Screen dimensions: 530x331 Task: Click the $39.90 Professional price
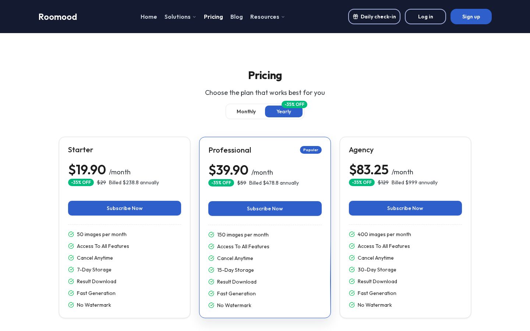click(x=229, y=170)
